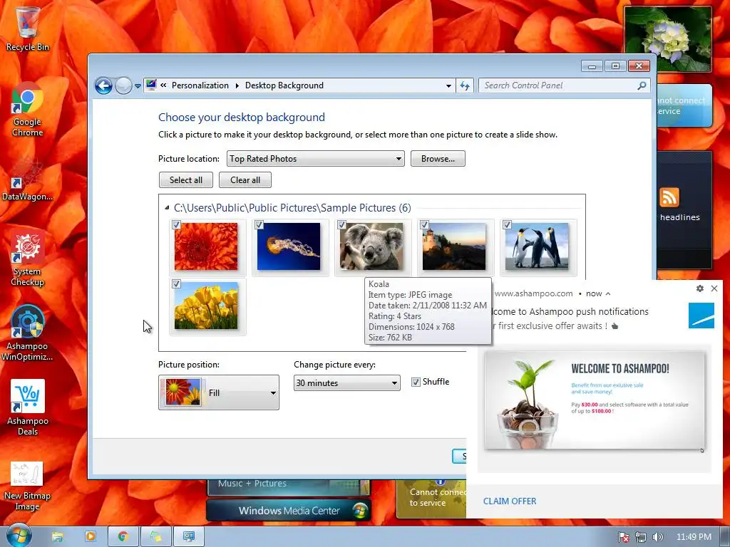
Task: Open the Picture position Fill dropdown
Action: pyautogui.click(x=219, y=392)
